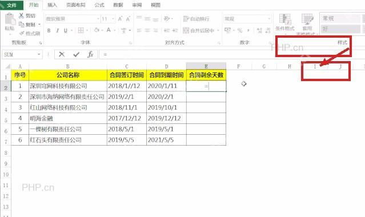Click the Font Color letter A icon

(109, 30)
